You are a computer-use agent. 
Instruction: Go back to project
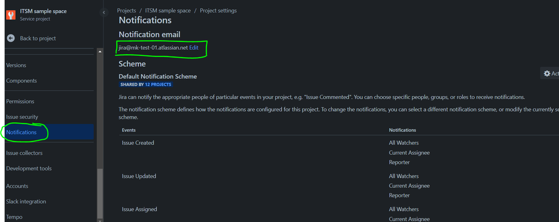pyautogui.click(x=38, y=38)
